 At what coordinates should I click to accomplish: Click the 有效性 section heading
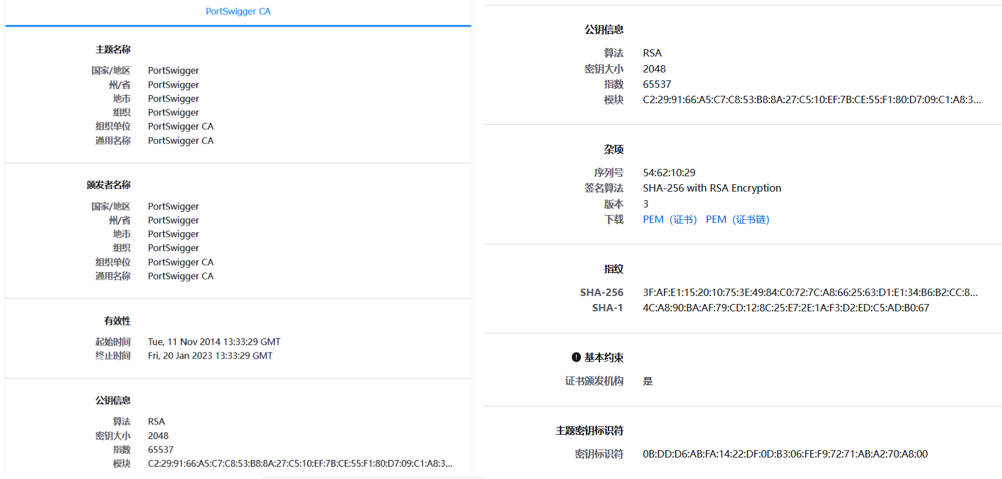click(x=117, y=321)
